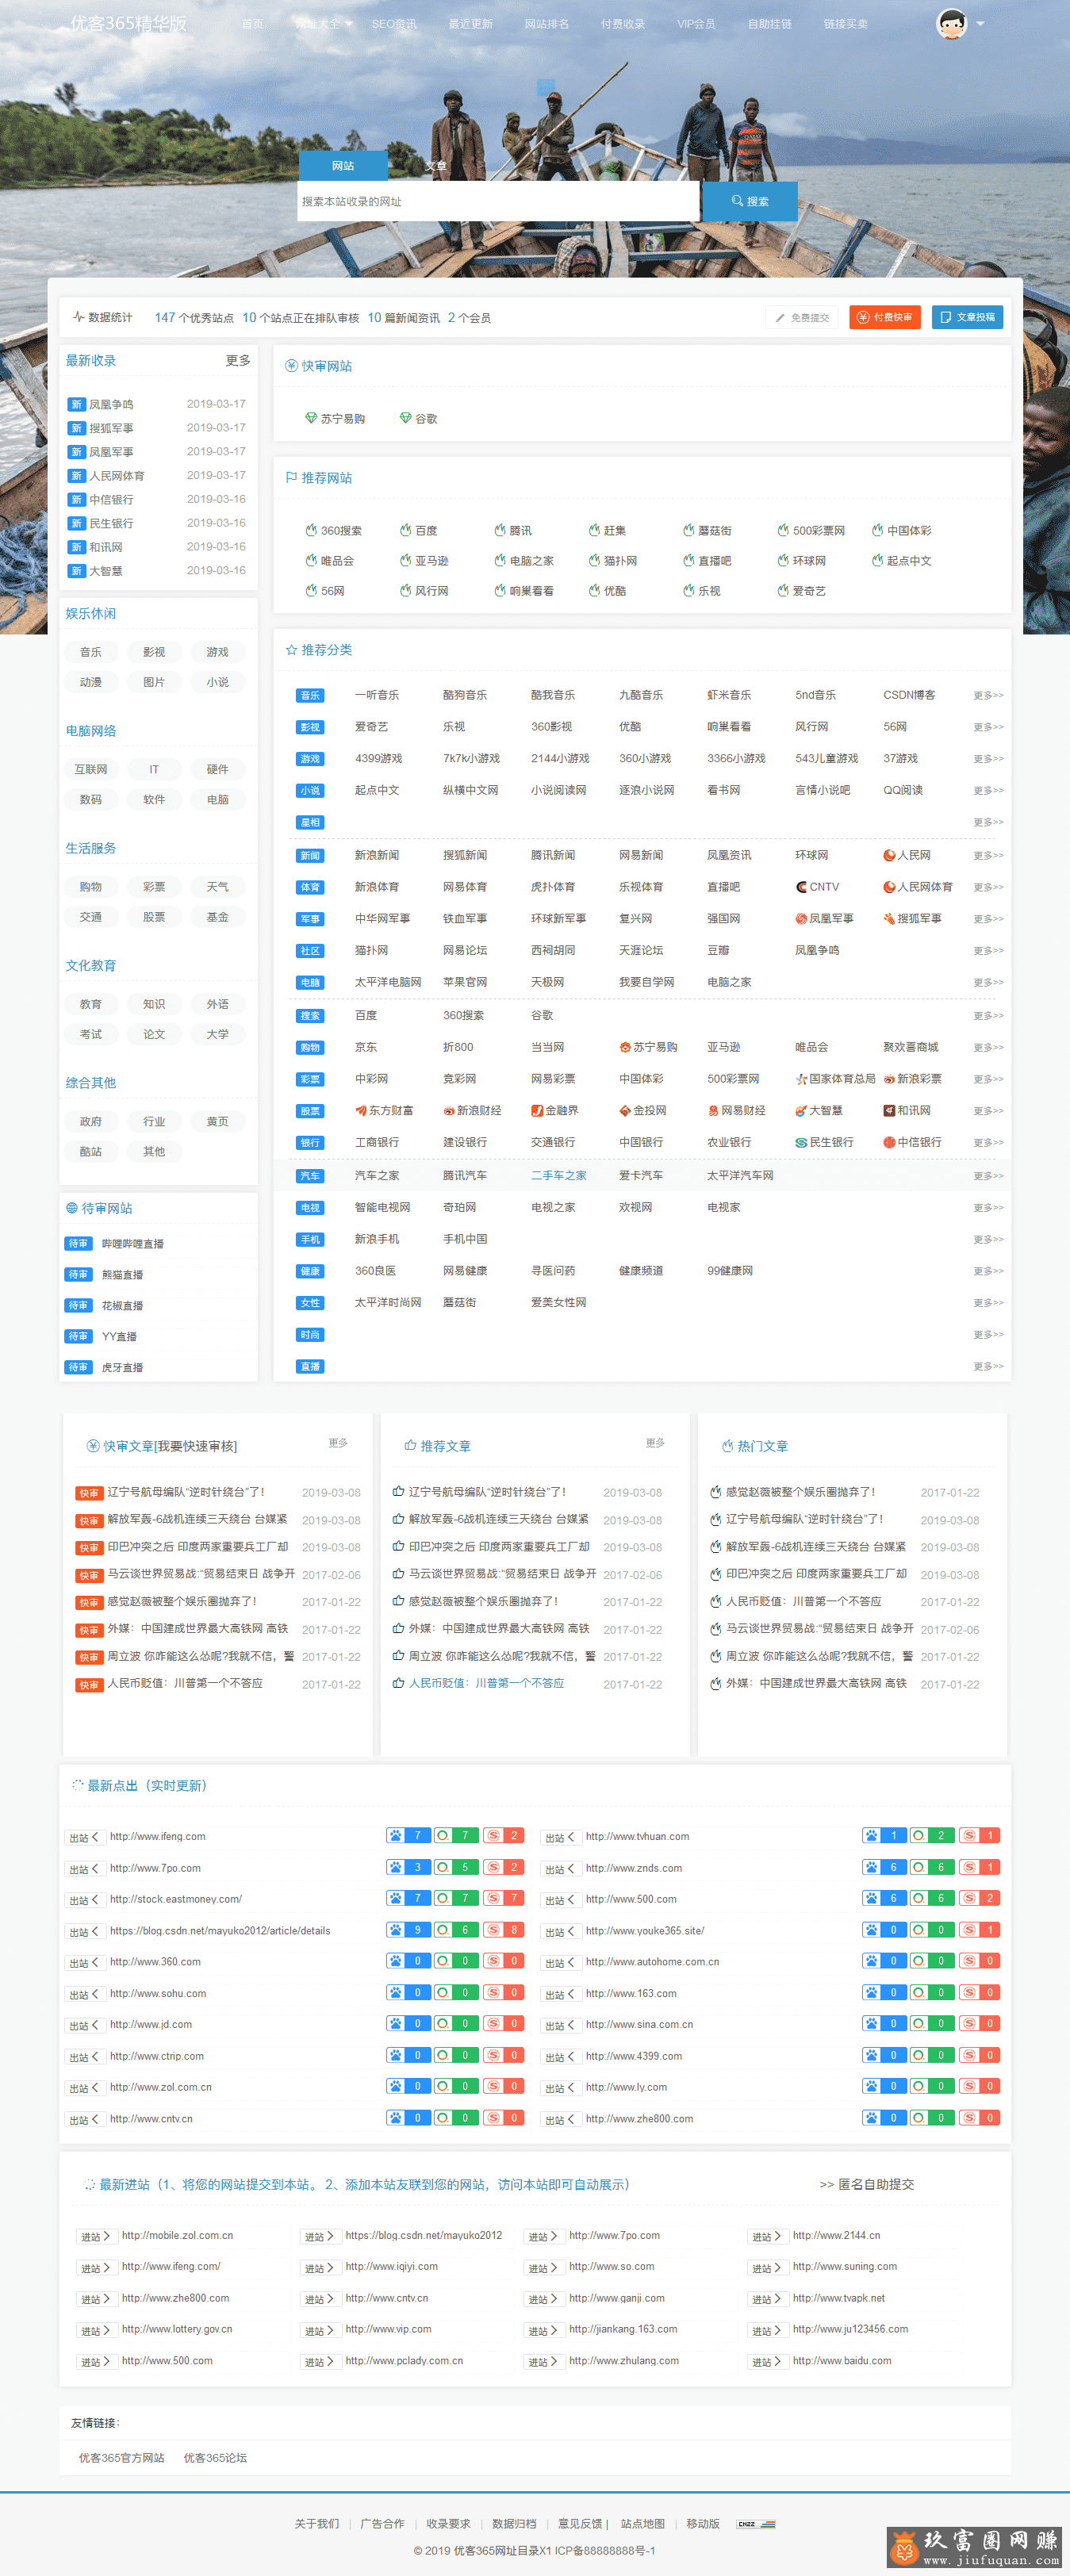The height and width of the screenshot is (2576, 1070).
Task: Open 更多>> on the 星相 category row
Action: click(988, 822)
